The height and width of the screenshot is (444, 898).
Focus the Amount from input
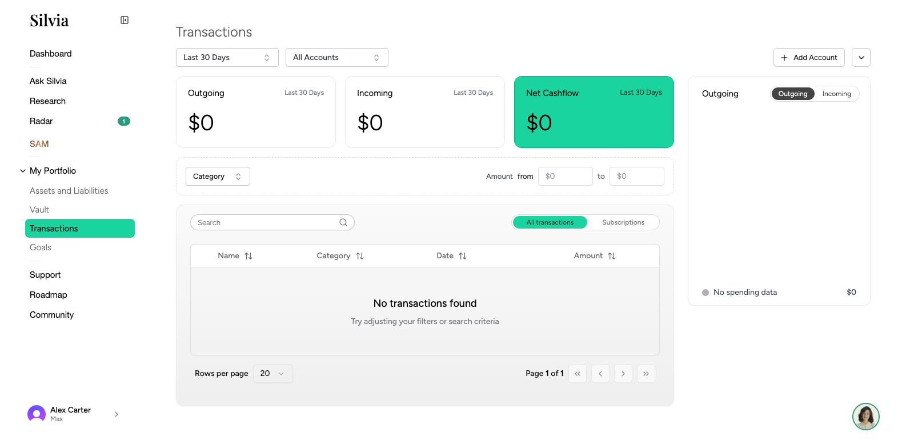coord(566,177)
